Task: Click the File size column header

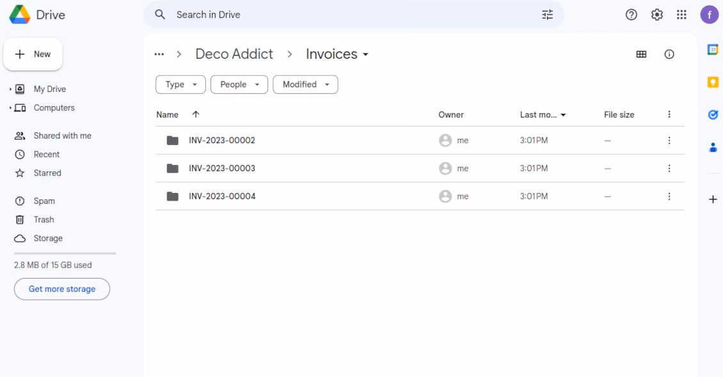Action: [619, 114]
